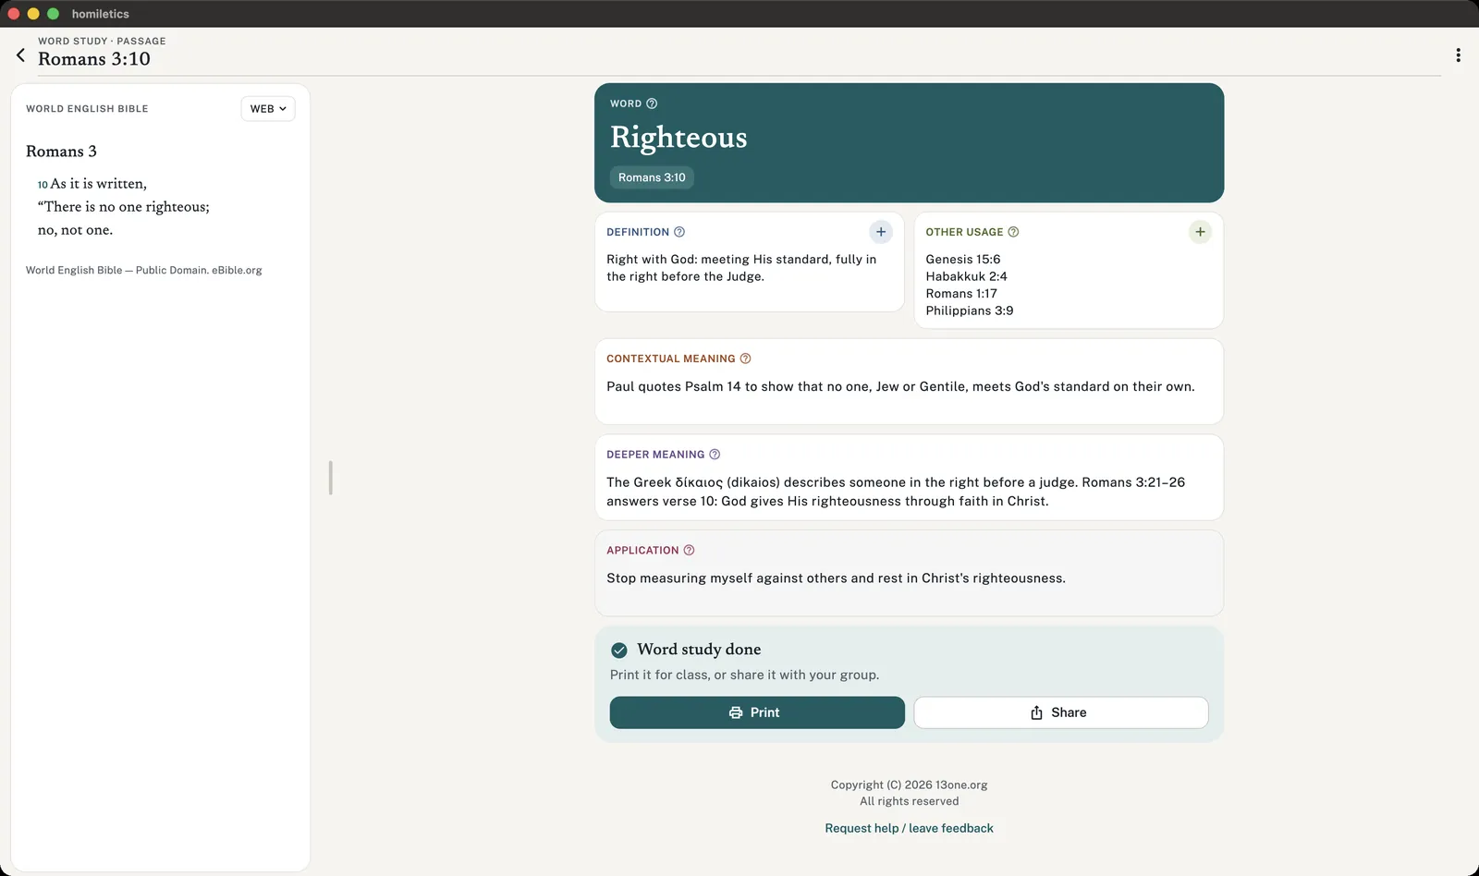Click the sidebar resize handle

(x=330, y=478)
